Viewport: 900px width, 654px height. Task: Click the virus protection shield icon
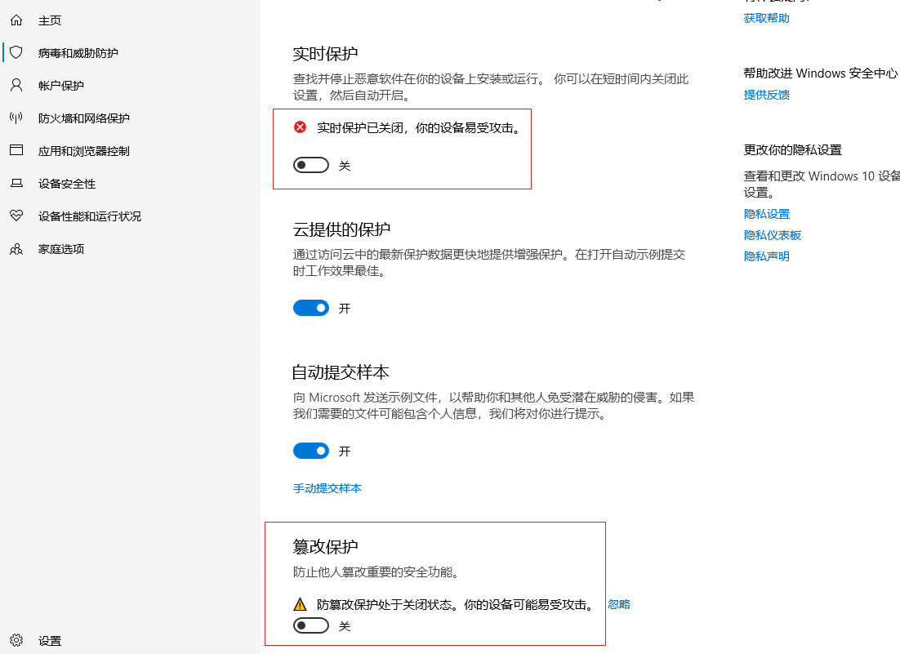pos(16,53)
